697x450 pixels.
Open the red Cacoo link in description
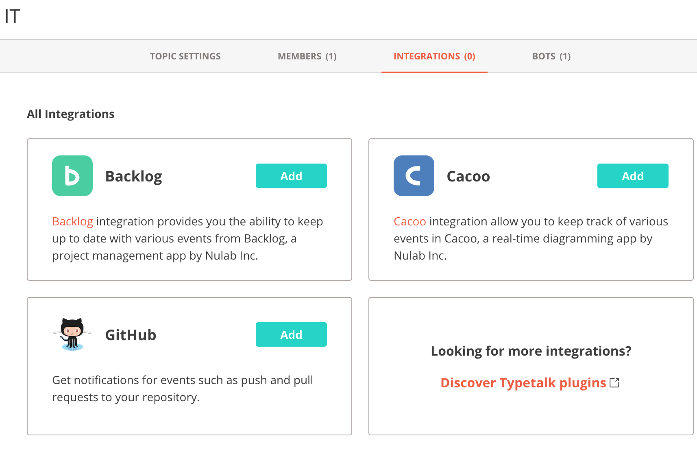click(x=410, y=221)
